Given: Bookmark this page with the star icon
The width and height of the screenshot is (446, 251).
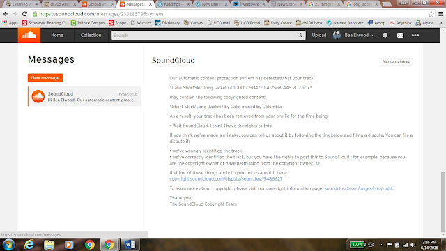Looking at the screenshot, I should [431, 14].
